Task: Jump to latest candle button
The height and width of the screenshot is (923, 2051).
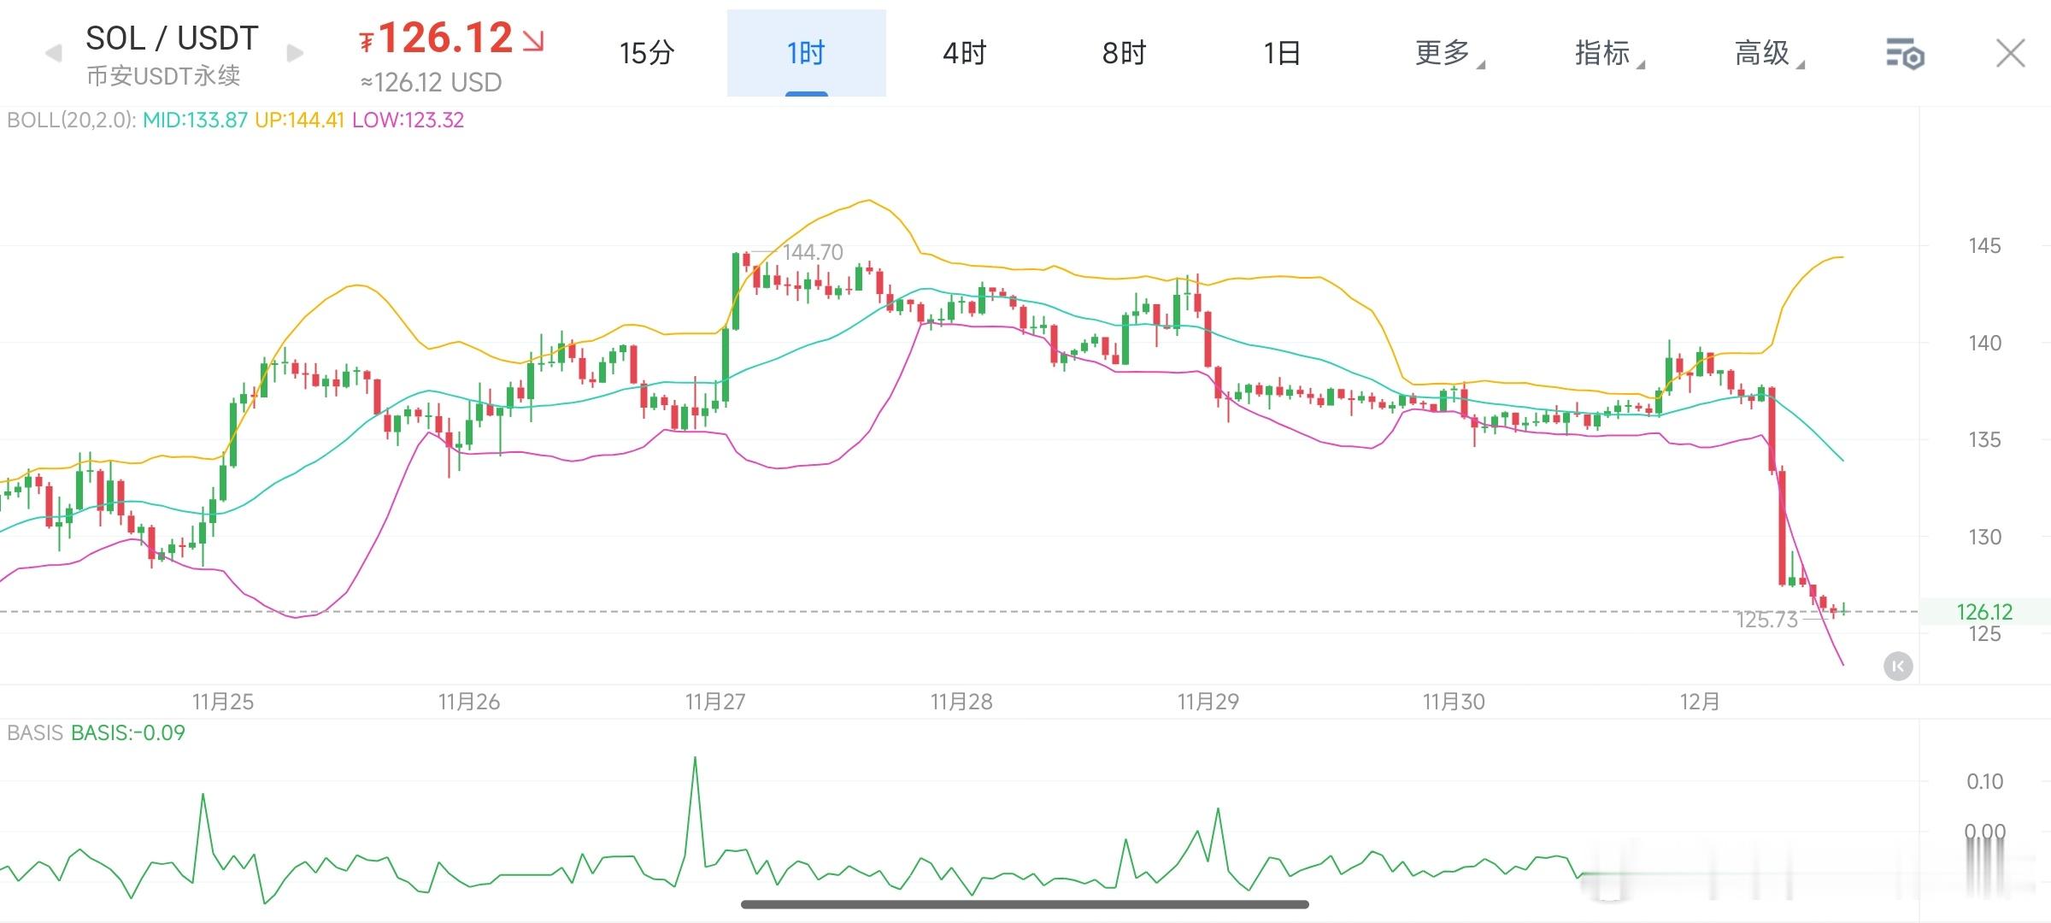Action: (x=1898, y=666)
